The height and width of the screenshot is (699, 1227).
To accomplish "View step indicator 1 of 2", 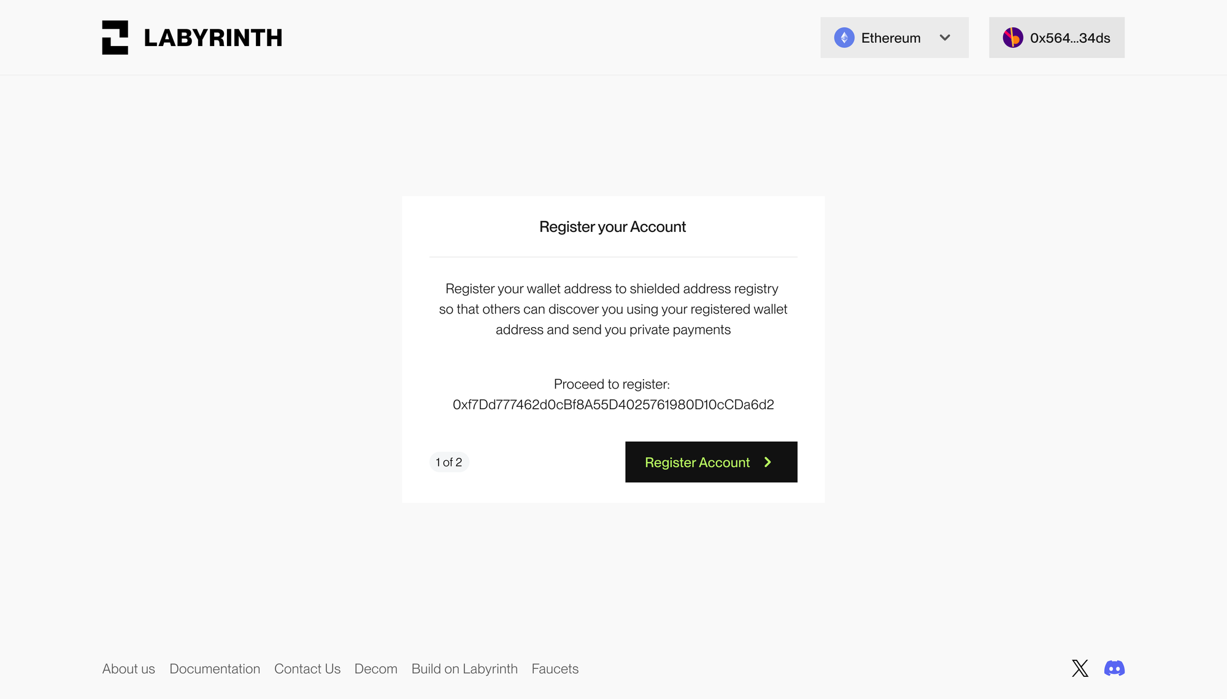I will [449, 461].
